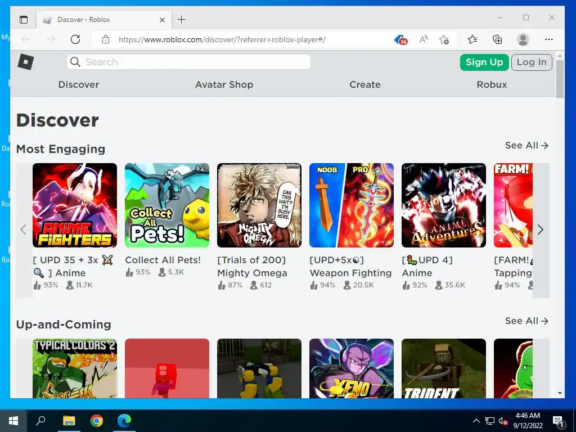Click the [UPD 4] Anime title
576x432 pixels.
point(427,267)
